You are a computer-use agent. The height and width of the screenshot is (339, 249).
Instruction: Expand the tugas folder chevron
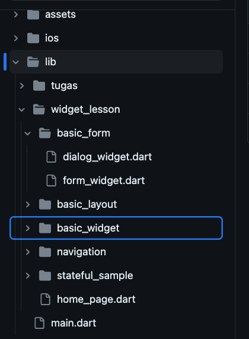click(22, 86)
